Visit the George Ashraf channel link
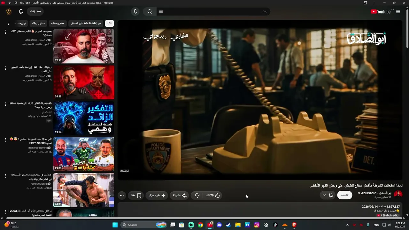This screenshot has width=409, height=230. point(39,184)
